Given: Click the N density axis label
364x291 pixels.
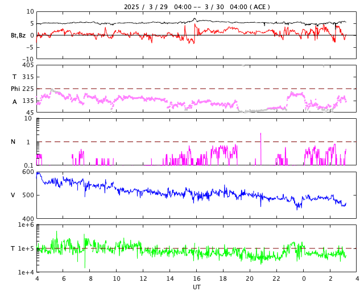Looking at the screenshot, I should (13, 142).
